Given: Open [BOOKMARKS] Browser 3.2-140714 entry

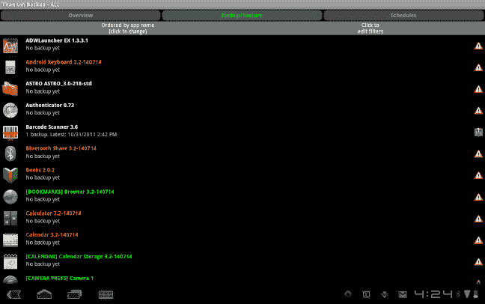Looking at the screenshot, I should coord(242,197).
